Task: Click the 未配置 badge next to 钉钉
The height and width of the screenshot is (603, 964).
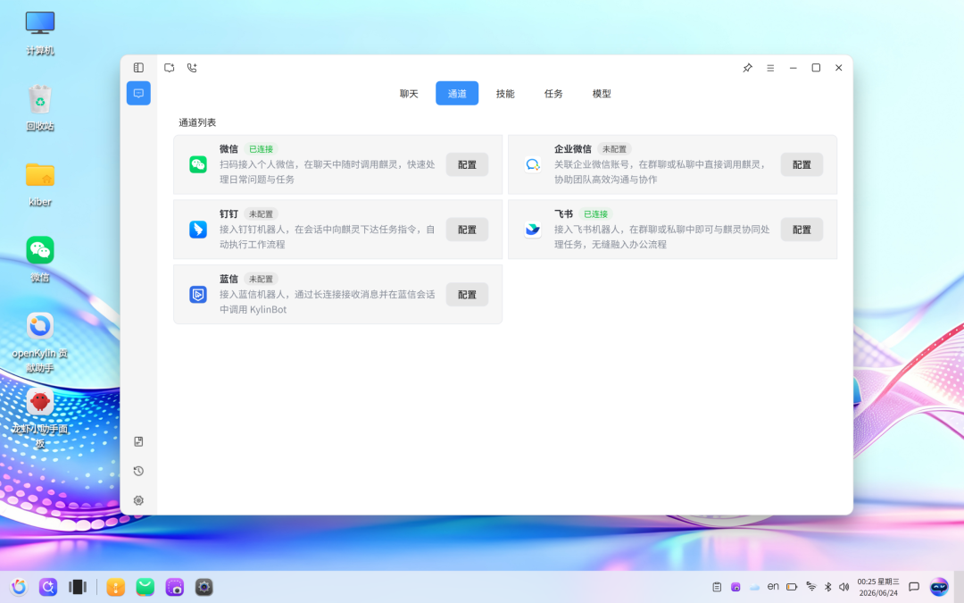Action: click(261, 214)
